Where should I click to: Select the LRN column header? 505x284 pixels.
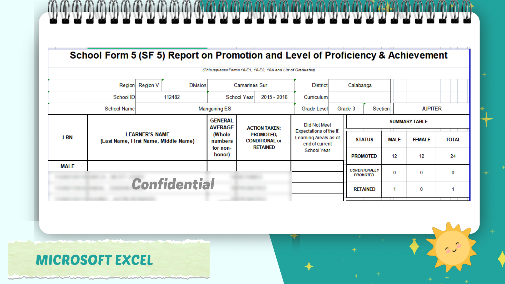[68, 137]
